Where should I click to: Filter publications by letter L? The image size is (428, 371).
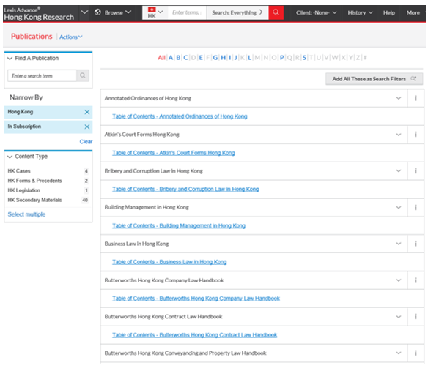click(249, 58)
